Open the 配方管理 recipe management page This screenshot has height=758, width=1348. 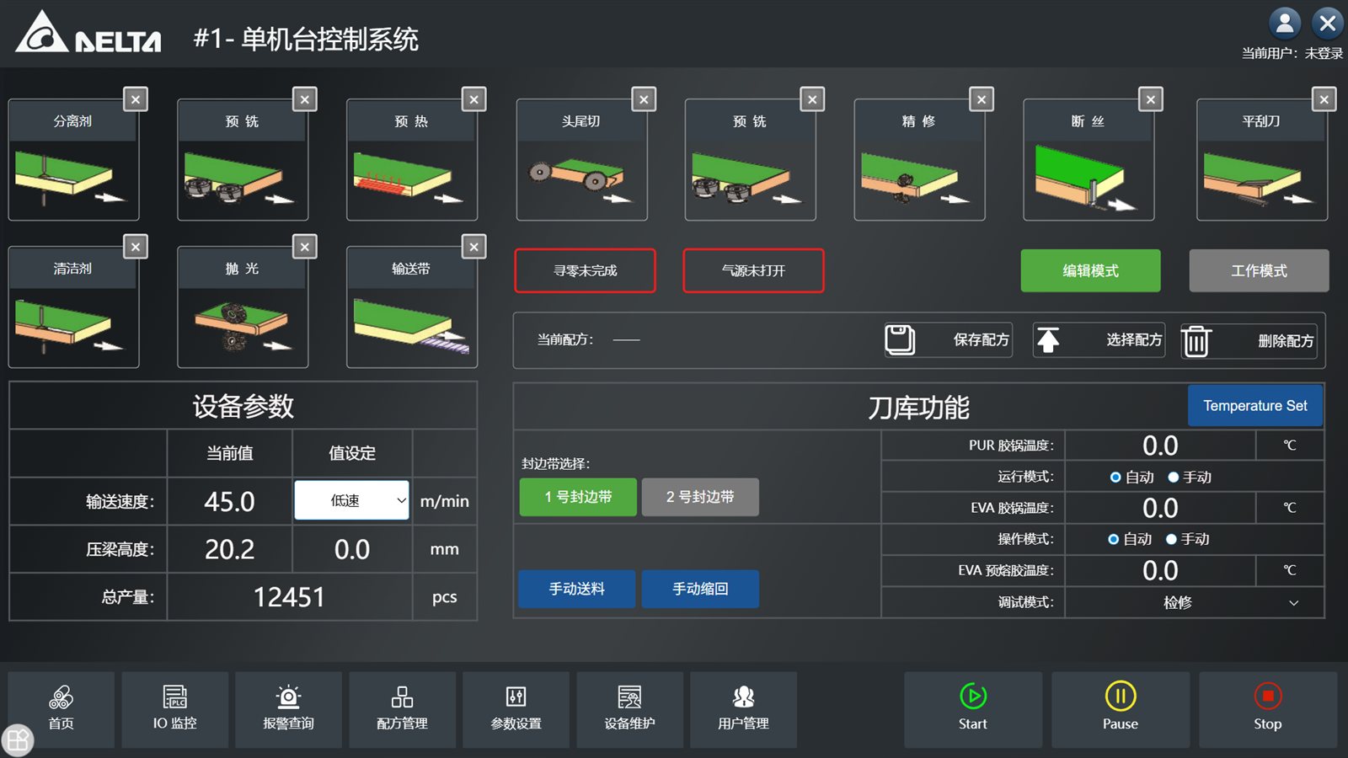coord(402,709)
